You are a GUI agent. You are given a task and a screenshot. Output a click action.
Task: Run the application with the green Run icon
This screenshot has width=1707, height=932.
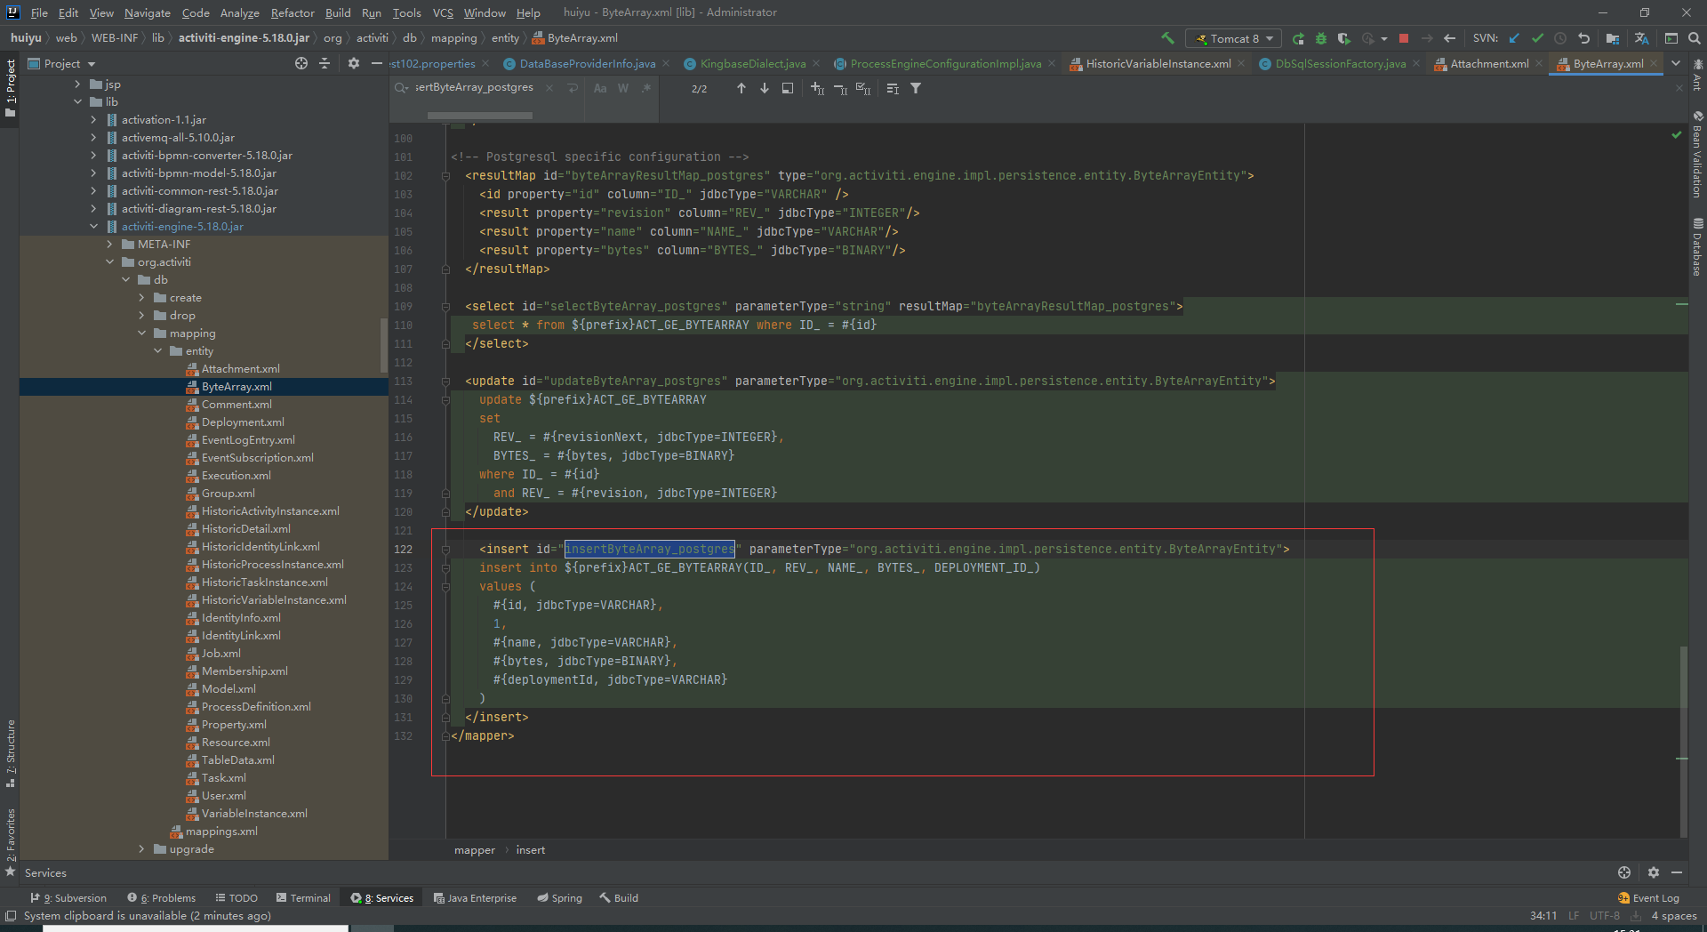point(1299,38)
